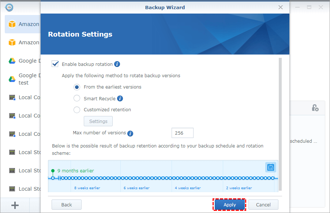Click the Back button
The image size is (330, 213).
(x=67, y=205)
